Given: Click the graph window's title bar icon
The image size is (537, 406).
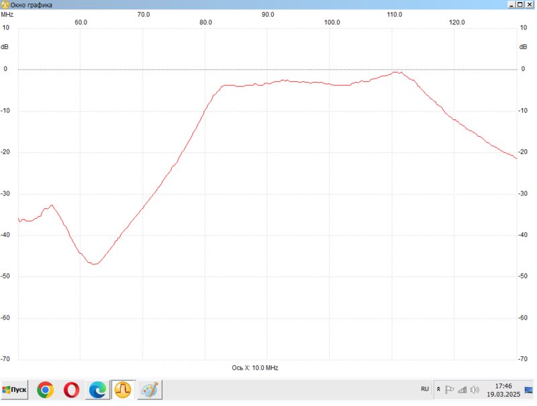Looking at the screenshot, I should (5, 5).
